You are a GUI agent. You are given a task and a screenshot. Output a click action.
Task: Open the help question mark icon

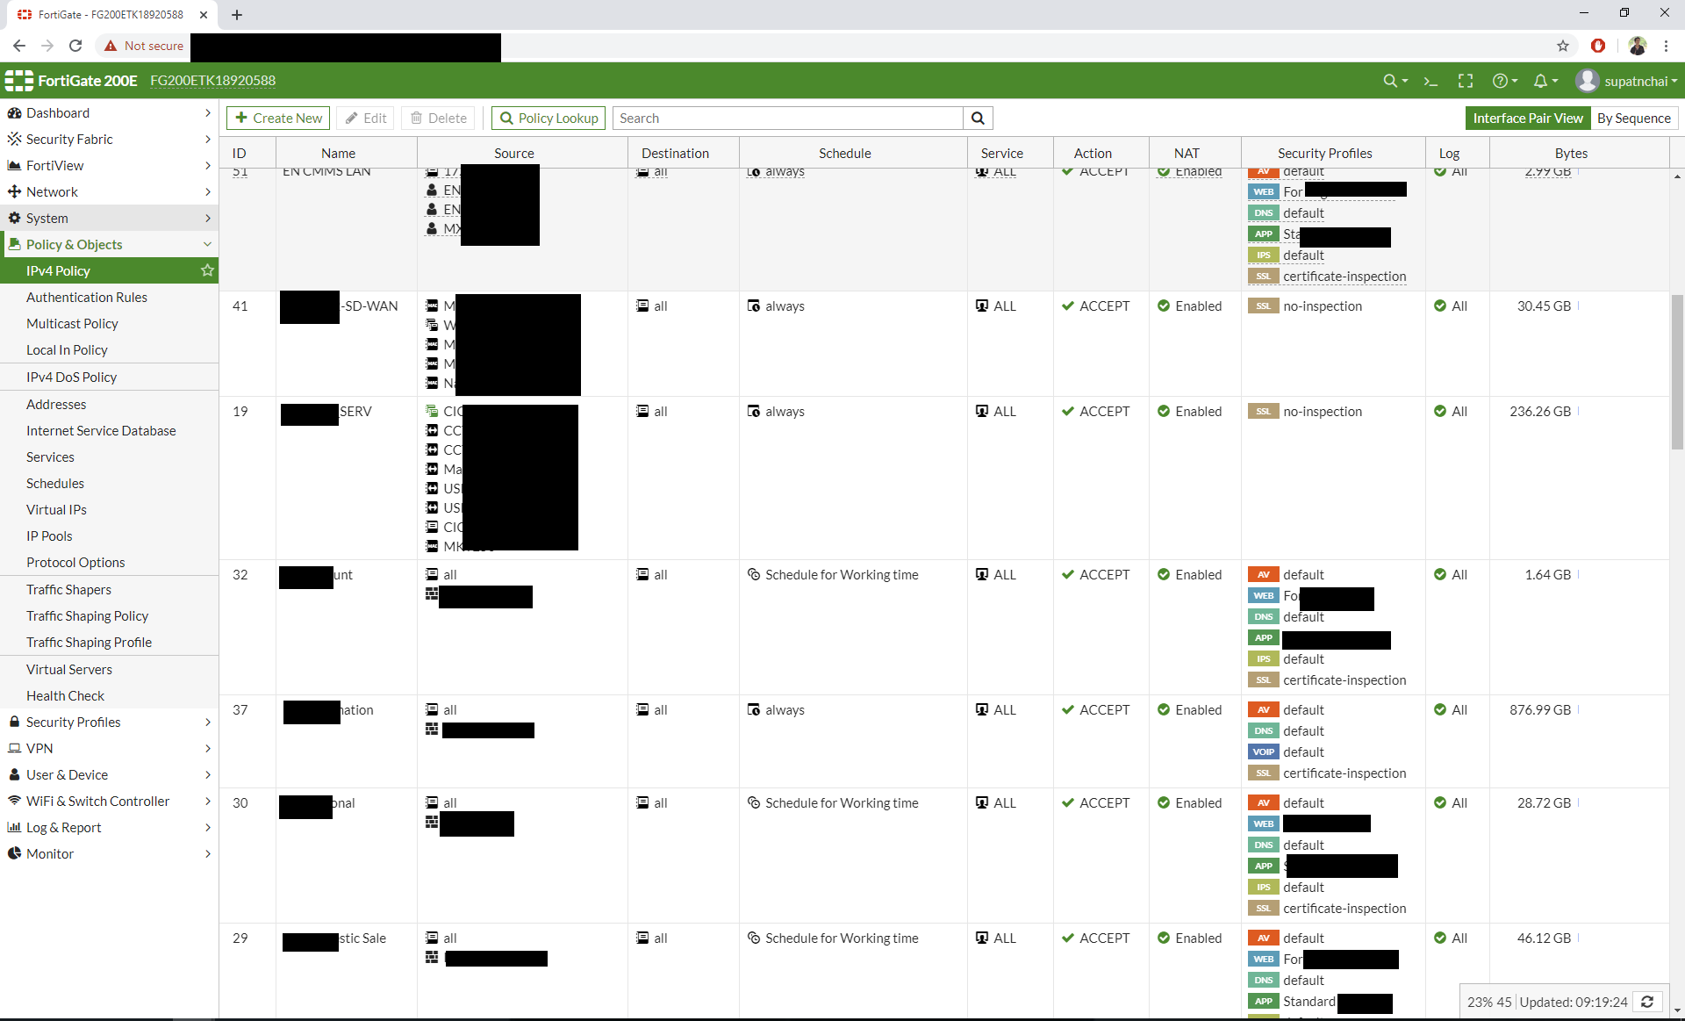[1504, 81]
